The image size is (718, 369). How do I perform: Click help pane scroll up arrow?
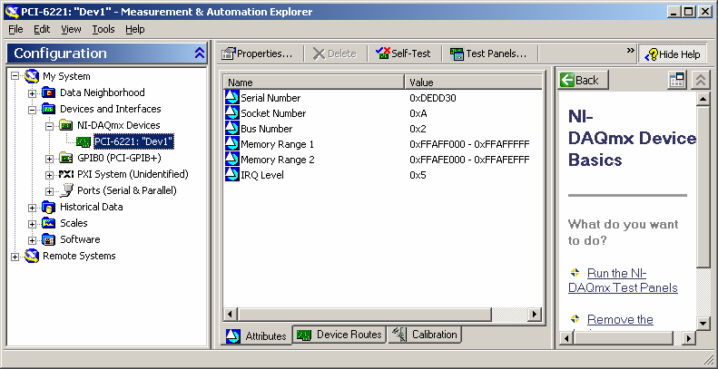coord(703,99)
